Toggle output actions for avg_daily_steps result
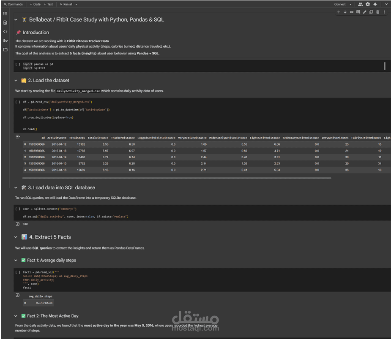 18,295
